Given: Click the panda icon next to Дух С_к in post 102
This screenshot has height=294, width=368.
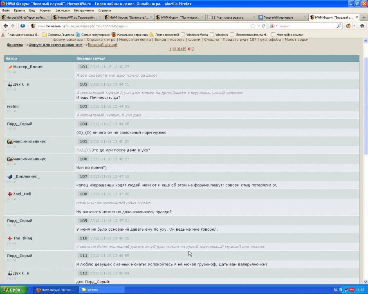Looking at the screenshot, I should coord(10,84).
